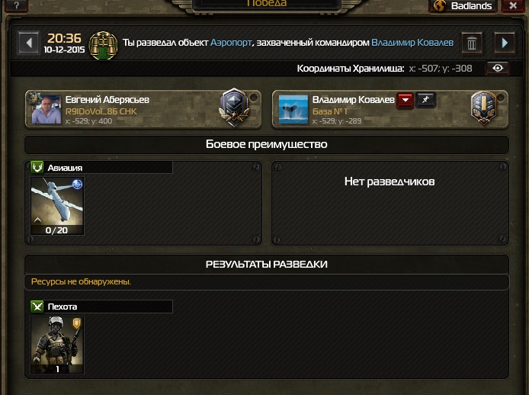The width and height of the screenshot is (529, 395).
Task: Go to the previous report with left arrow
Action: [29, 43]
